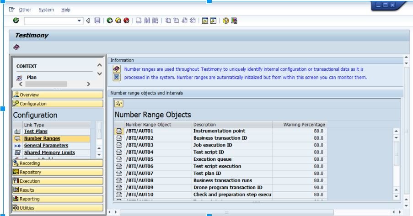Click the Find binoculars icon
The height and width of the screenshot is (216, 413).
click(147, 21)
